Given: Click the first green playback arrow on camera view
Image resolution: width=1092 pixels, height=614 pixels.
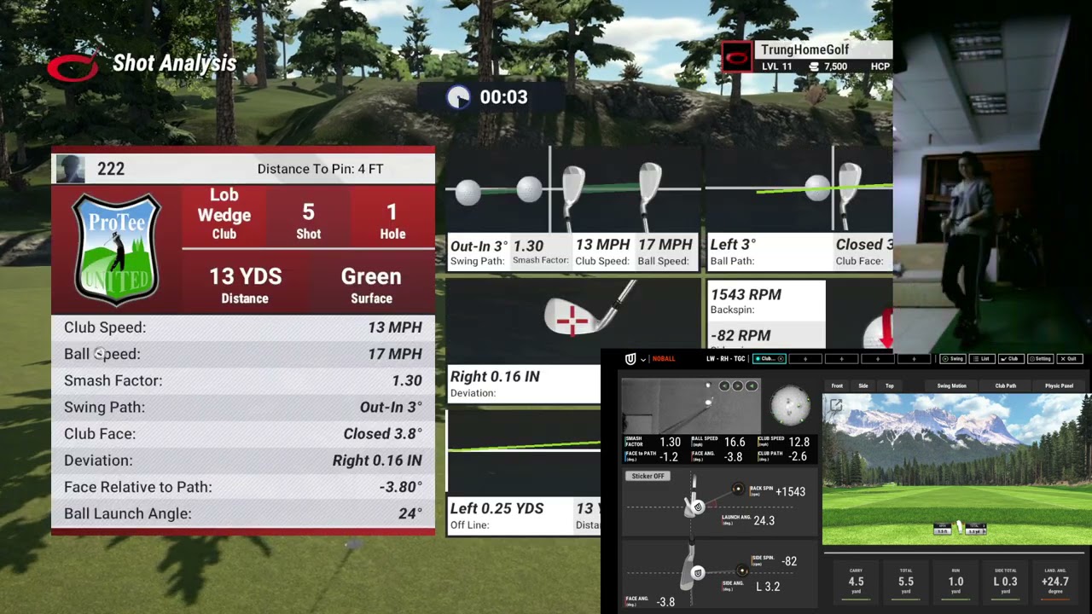Looking at the screenshot, I should (724, 386).
